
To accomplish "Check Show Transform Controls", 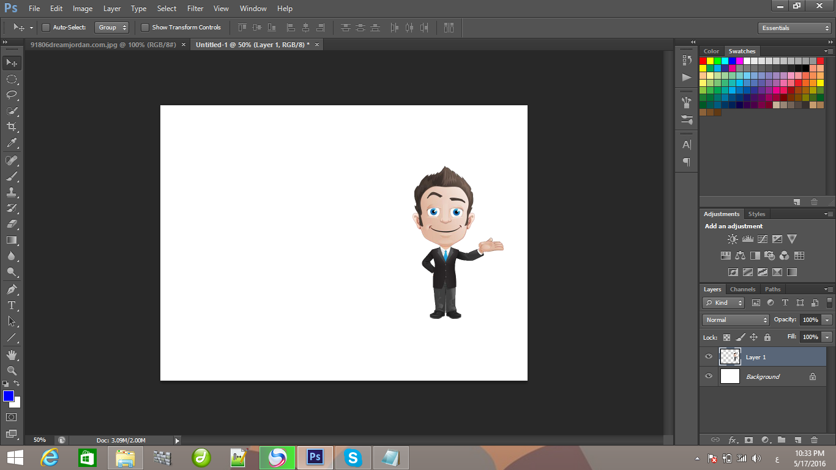I will 145,28.
